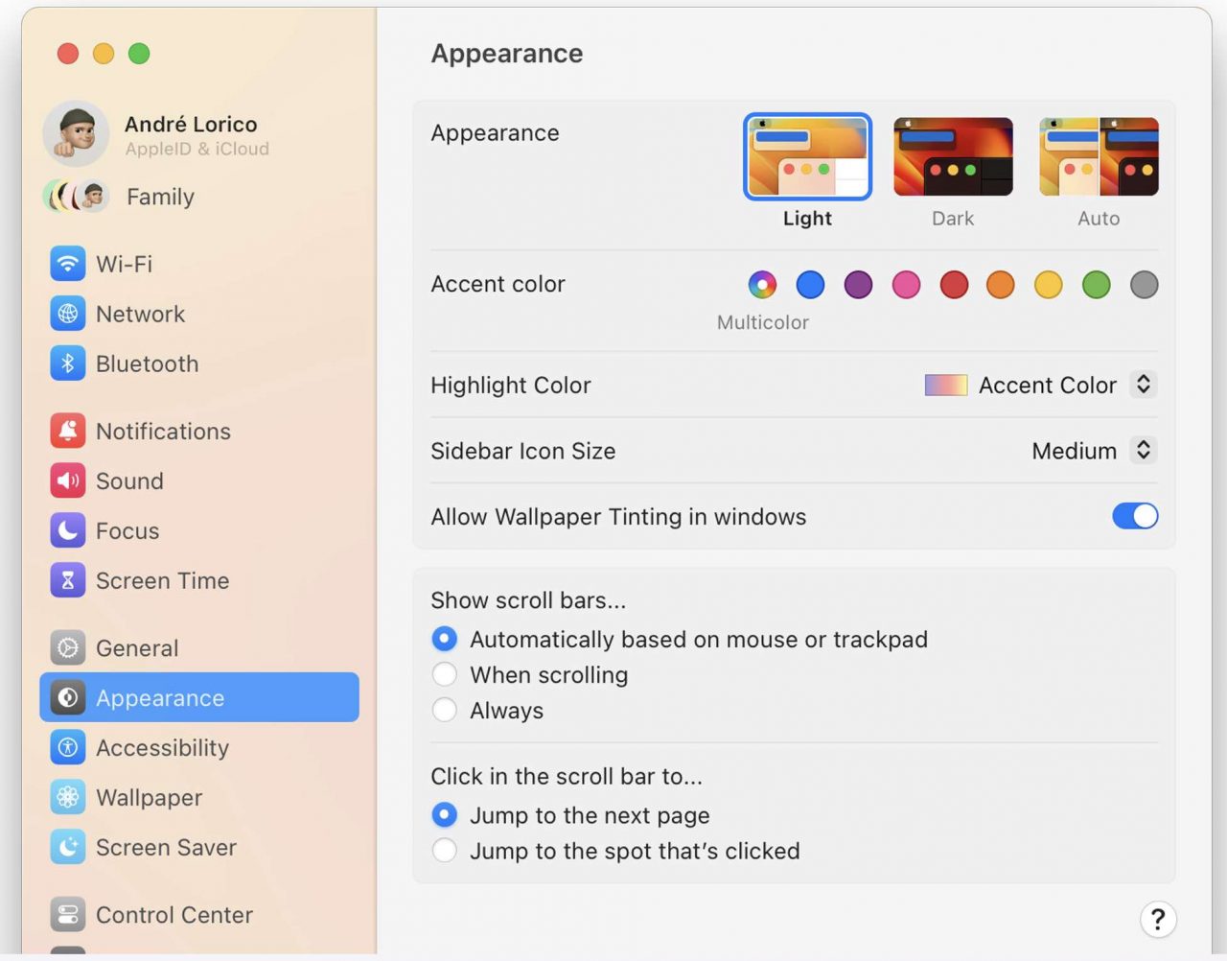Open the Wallpaper flower icon

[68, 797]
